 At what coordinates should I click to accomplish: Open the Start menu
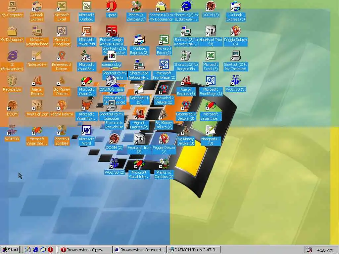pos(10,250)
